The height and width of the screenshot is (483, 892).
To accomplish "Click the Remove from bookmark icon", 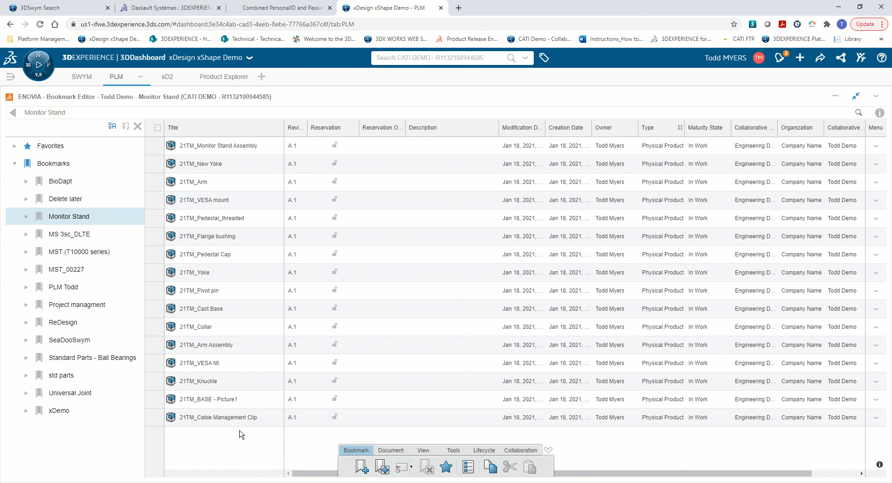I will click(426, 466).
